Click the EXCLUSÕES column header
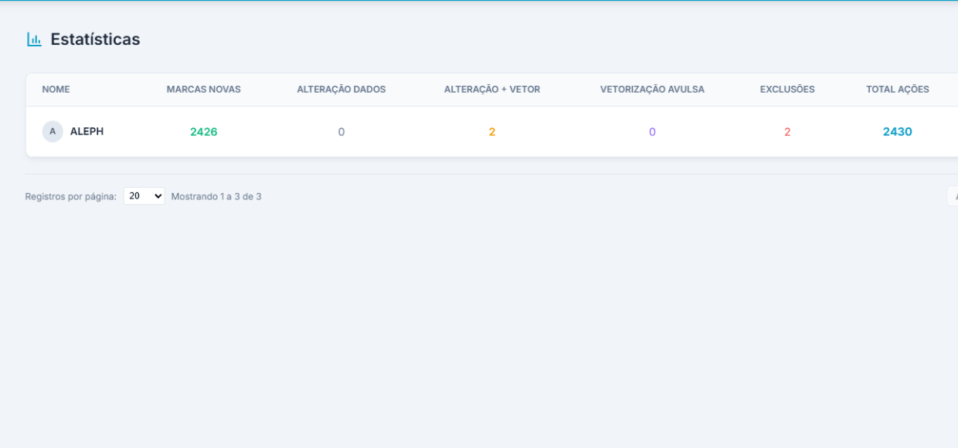958x448 pixels. coord(787,90)
